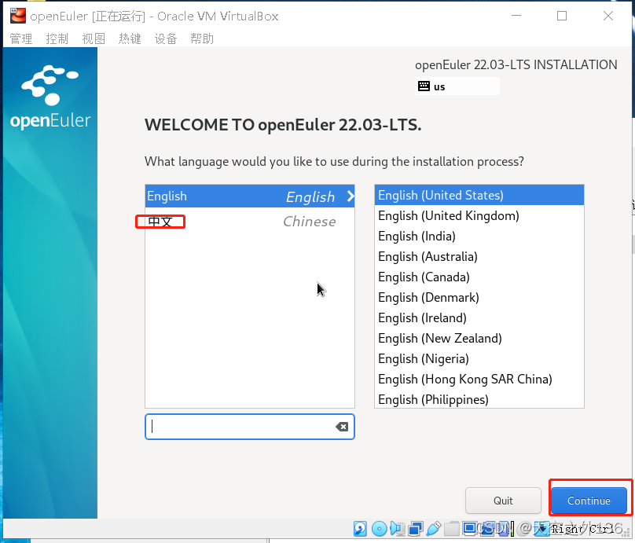
Task: Open the 帮助 menu
Action: click(x=202, y=39)
